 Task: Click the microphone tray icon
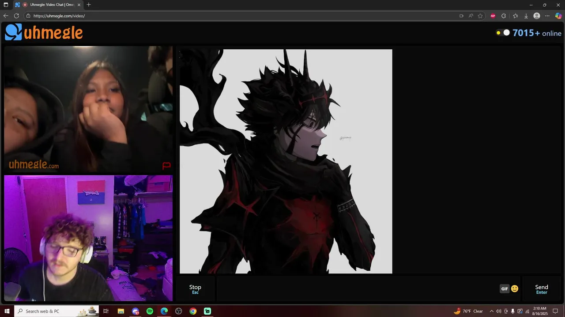point(513,311)
